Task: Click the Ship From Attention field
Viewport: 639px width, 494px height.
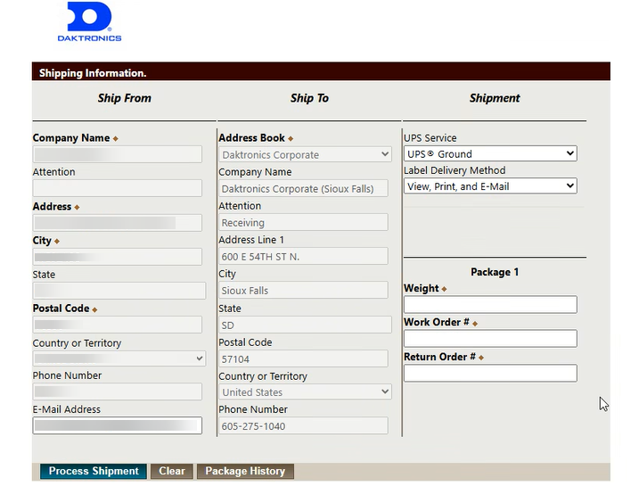Action: point(118,188)
